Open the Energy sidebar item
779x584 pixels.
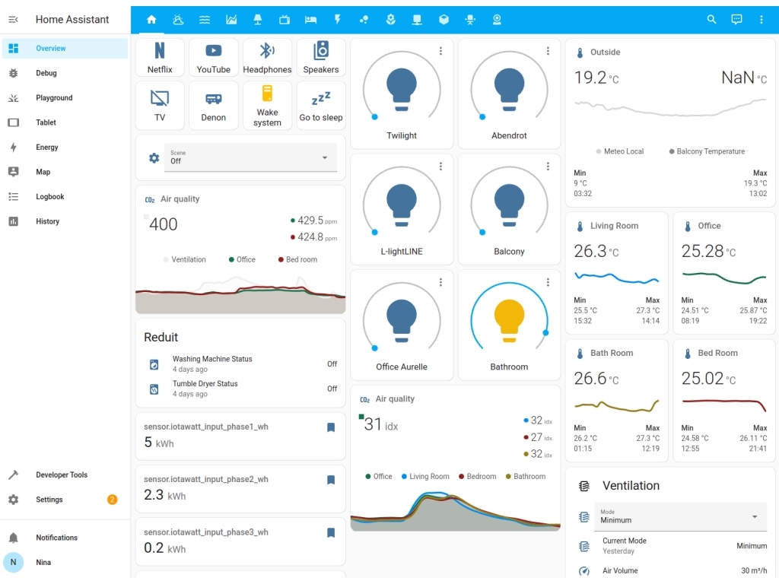(47, 148)
